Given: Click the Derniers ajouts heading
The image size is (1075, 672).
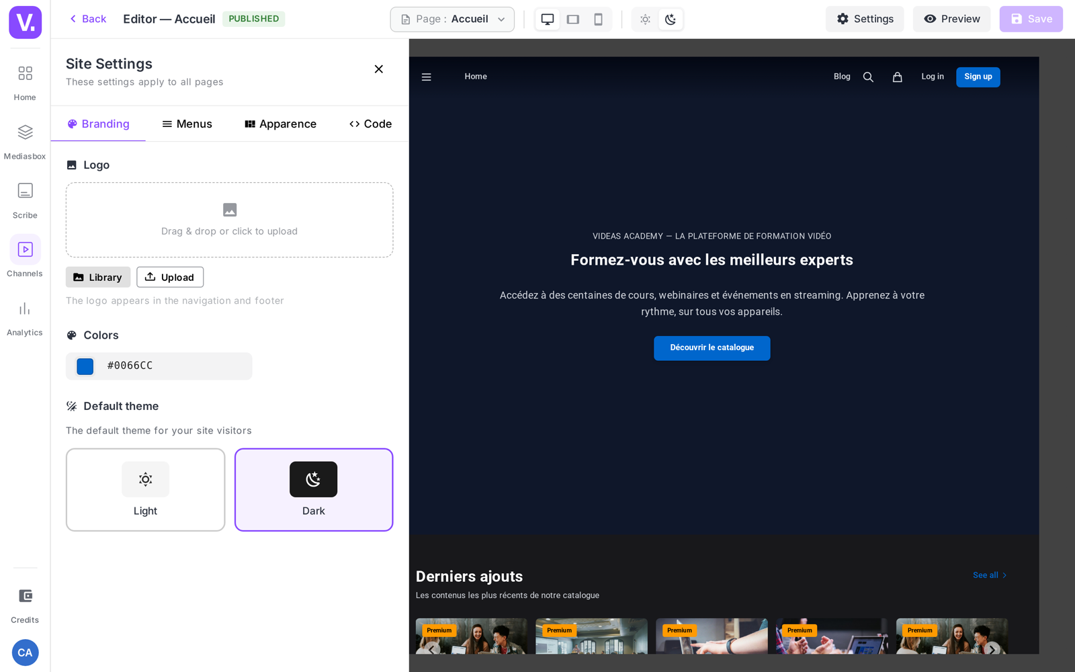Looking at the screenshot, I should coord(470,577).
